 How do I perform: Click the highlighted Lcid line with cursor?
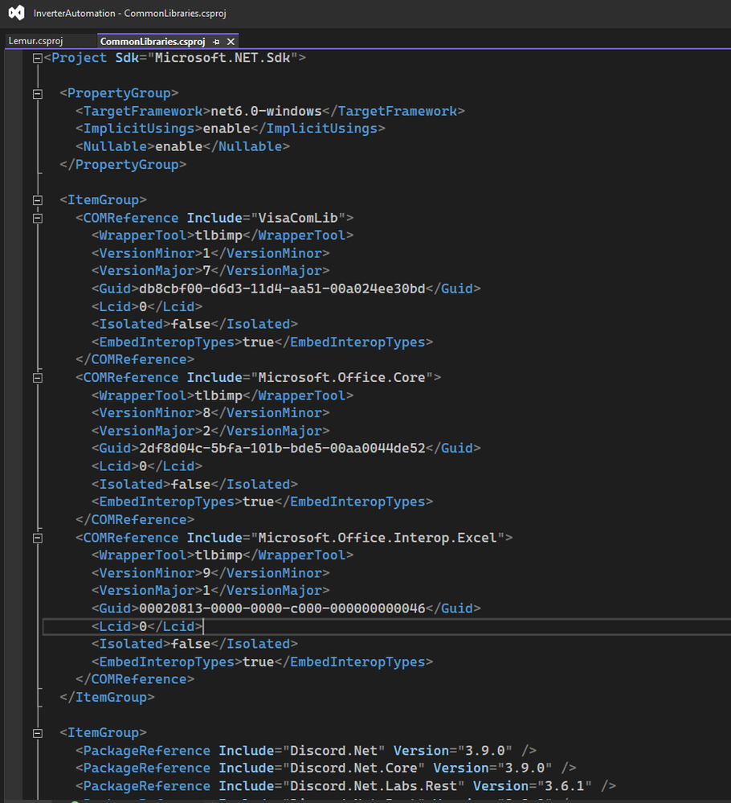[147, 627]
